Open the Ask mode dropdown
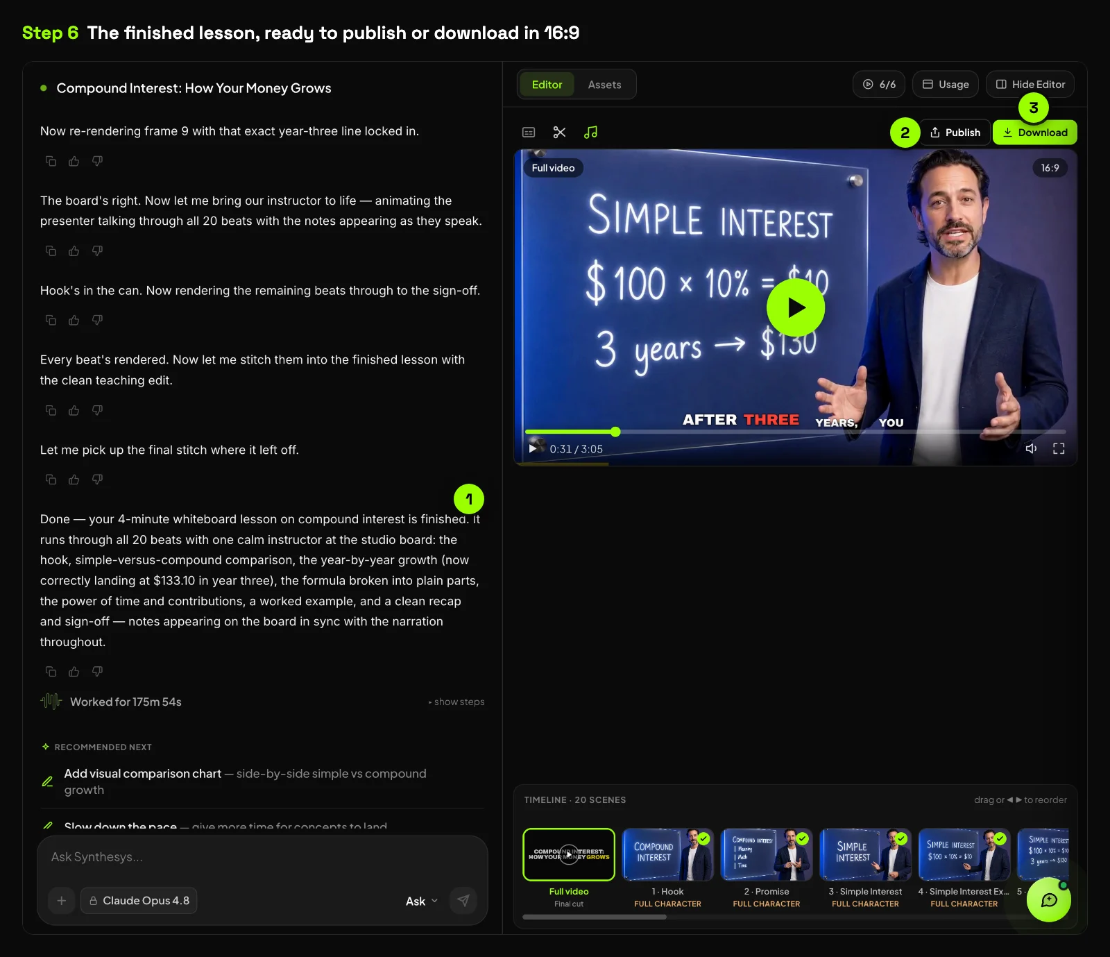Screen dimensions: 1110x957 pyautogui.click(x=422, y=901)
